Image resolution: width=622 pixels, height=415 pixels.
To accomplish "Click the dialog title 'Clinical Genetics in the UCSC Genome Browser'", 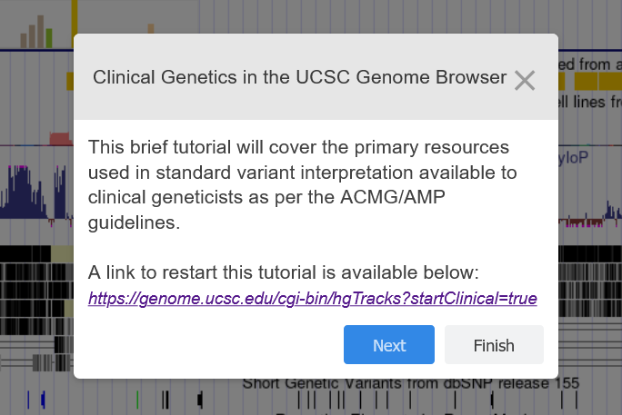I will point(299,78).
